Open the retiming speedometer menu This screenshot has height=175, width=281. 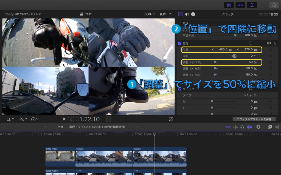pyautogui.click(x=35, y=119)
